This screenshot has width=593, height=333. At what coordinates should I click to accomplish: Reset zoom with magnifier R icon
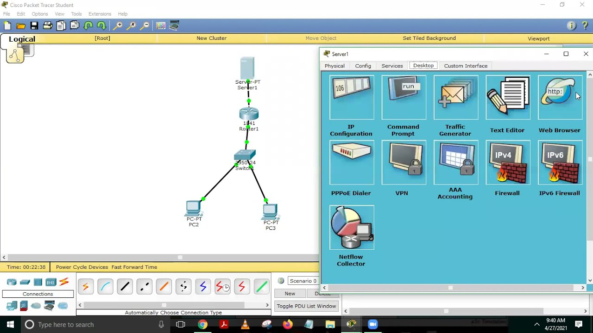point(132,26)
